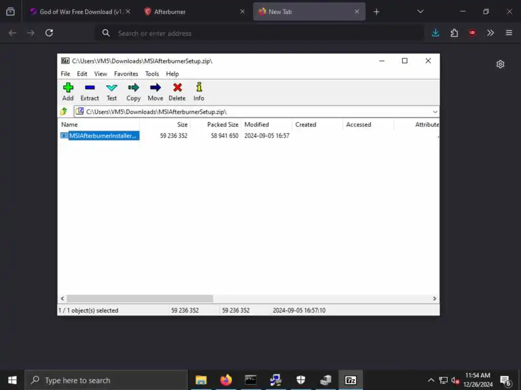Click the Windows taskbar search box

(106, 380)
